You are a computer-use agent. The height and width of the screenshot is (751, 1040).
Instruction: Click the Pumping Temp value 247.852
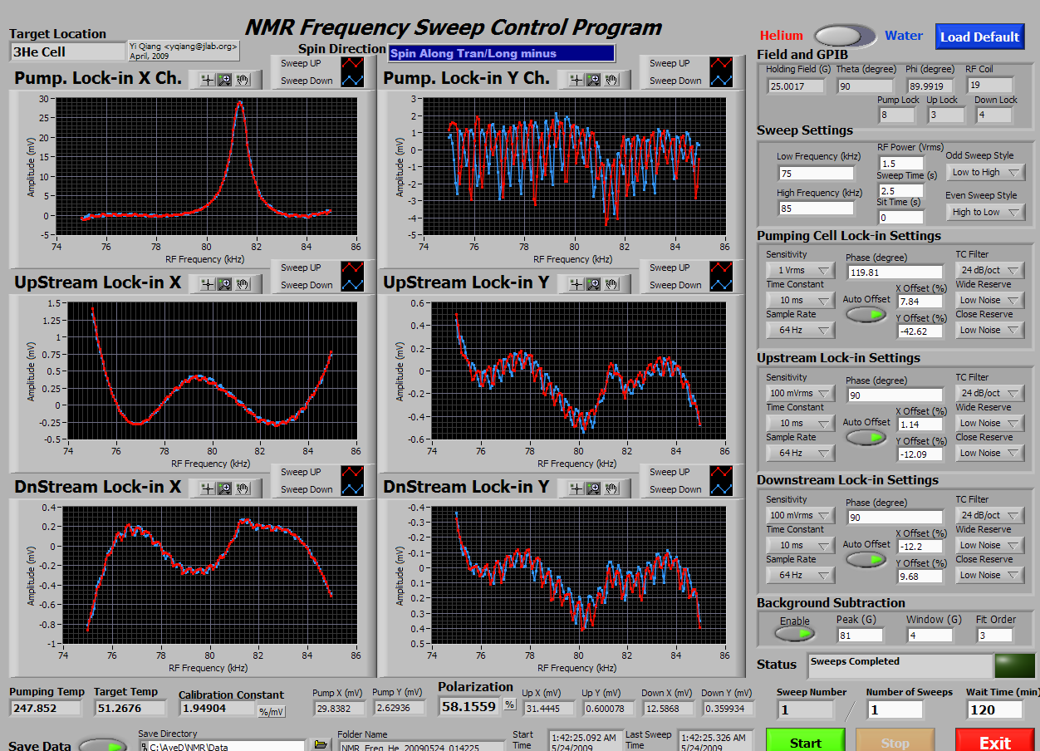(x=46, y=708)
